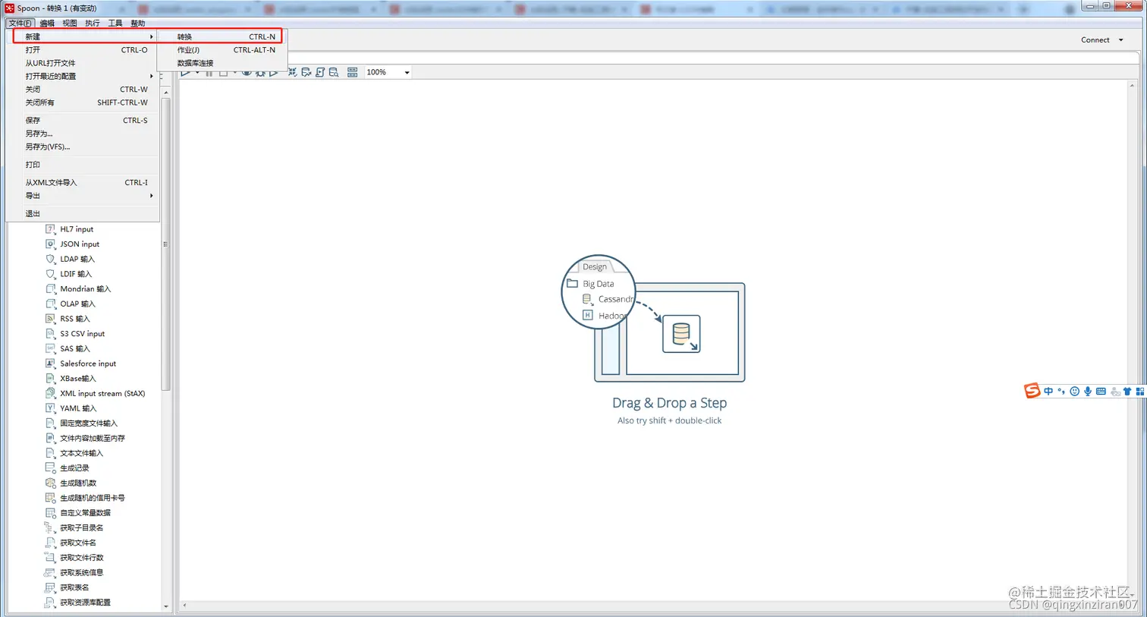The width and height of the screenshot is (1147, 617).
Task: Click the generate SQL toolbar icon
Action: pyautogui.click(x=320, y=72)
